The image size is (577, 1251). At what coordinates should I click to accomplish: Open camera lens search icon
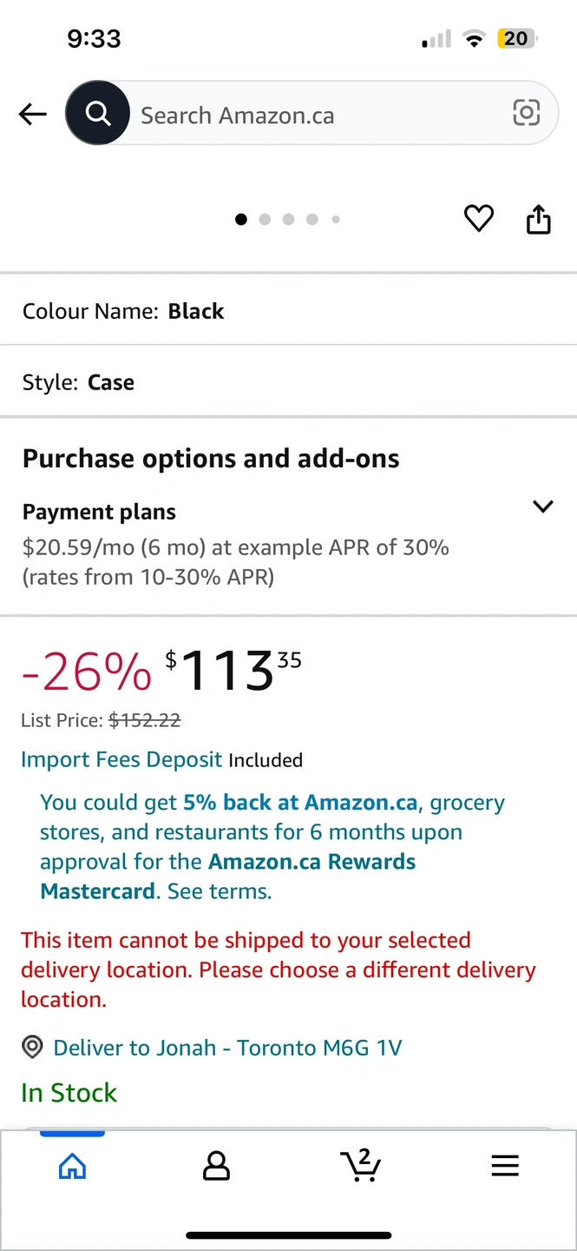[x=526, y=113]
